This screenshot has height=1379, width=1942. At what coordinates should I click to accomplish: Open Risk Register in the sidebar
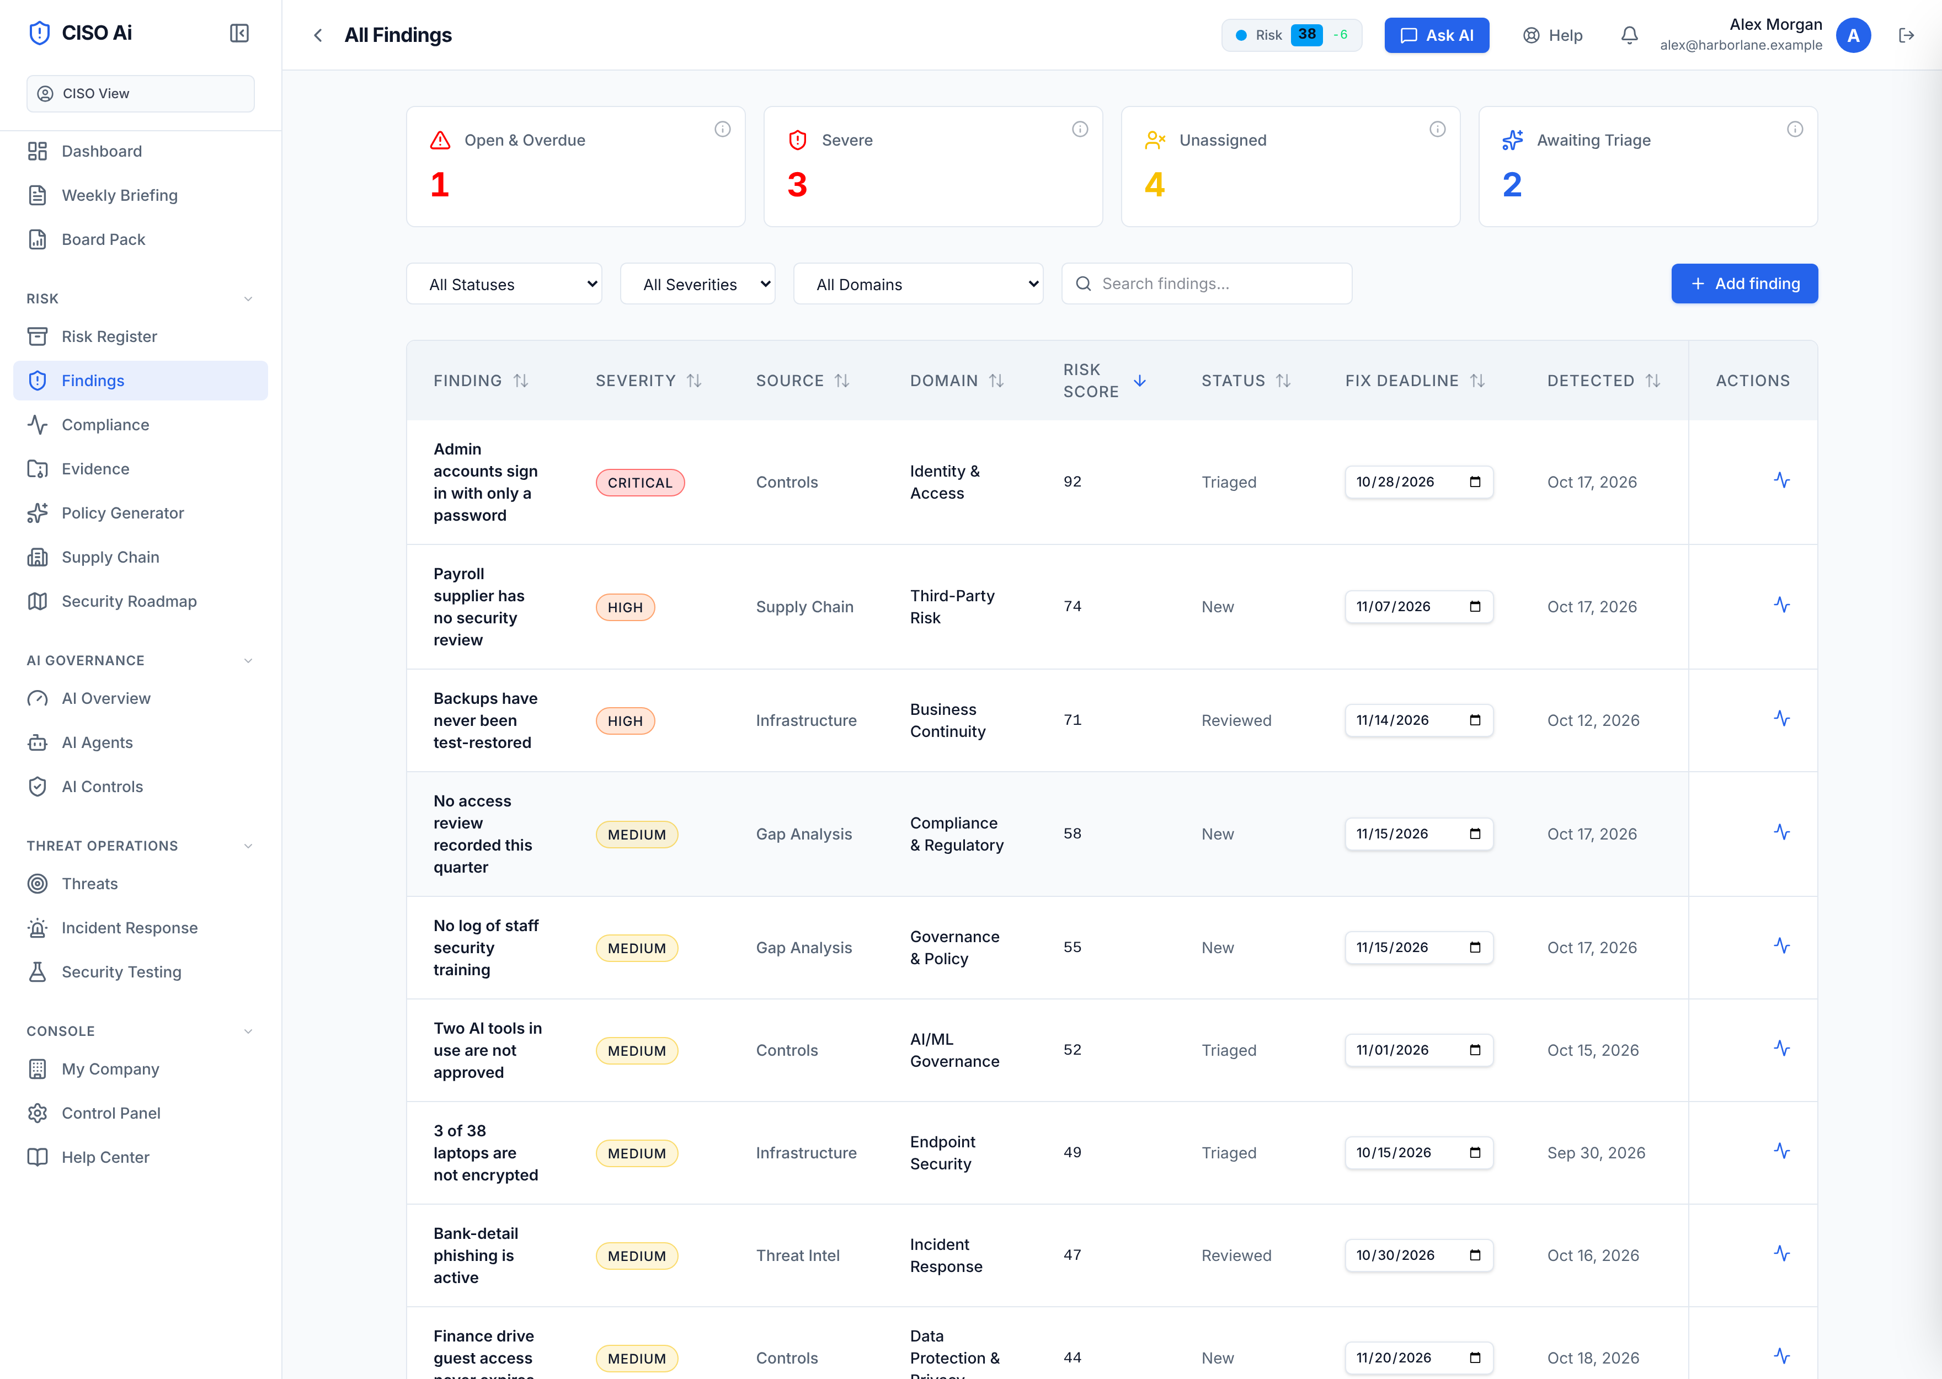pos(141,336)
